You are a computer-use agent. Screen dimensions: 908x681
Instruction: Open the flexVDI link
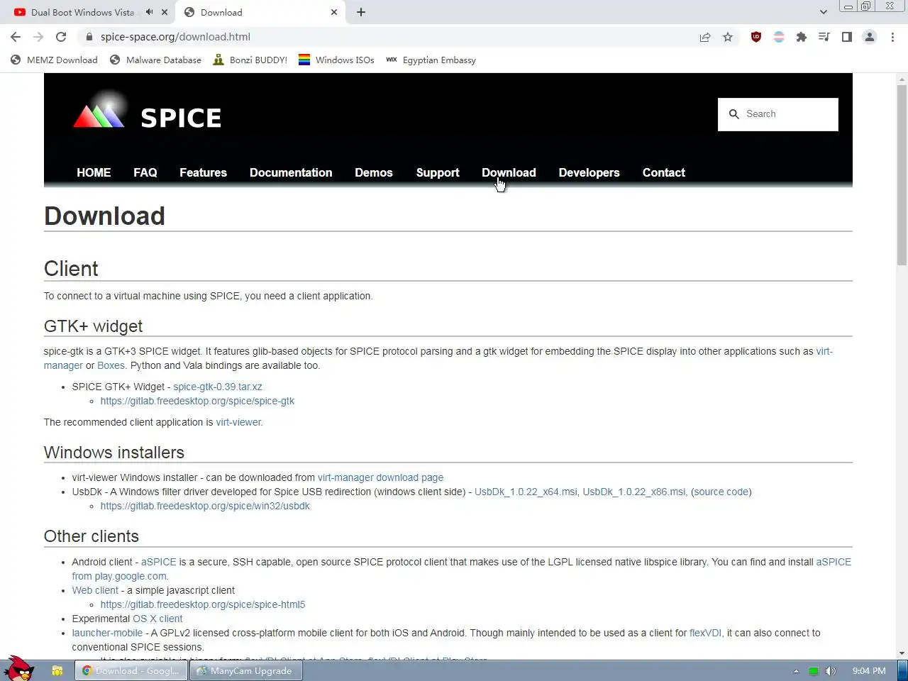point(705,633)
